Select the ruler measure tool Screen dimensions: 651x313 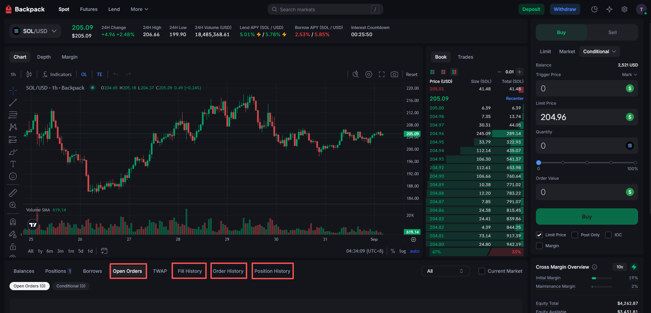(x=13, y=193)
